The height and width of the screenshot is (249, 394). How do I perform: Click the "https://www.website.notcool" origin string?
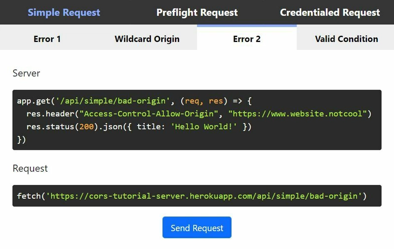point(298,114)
